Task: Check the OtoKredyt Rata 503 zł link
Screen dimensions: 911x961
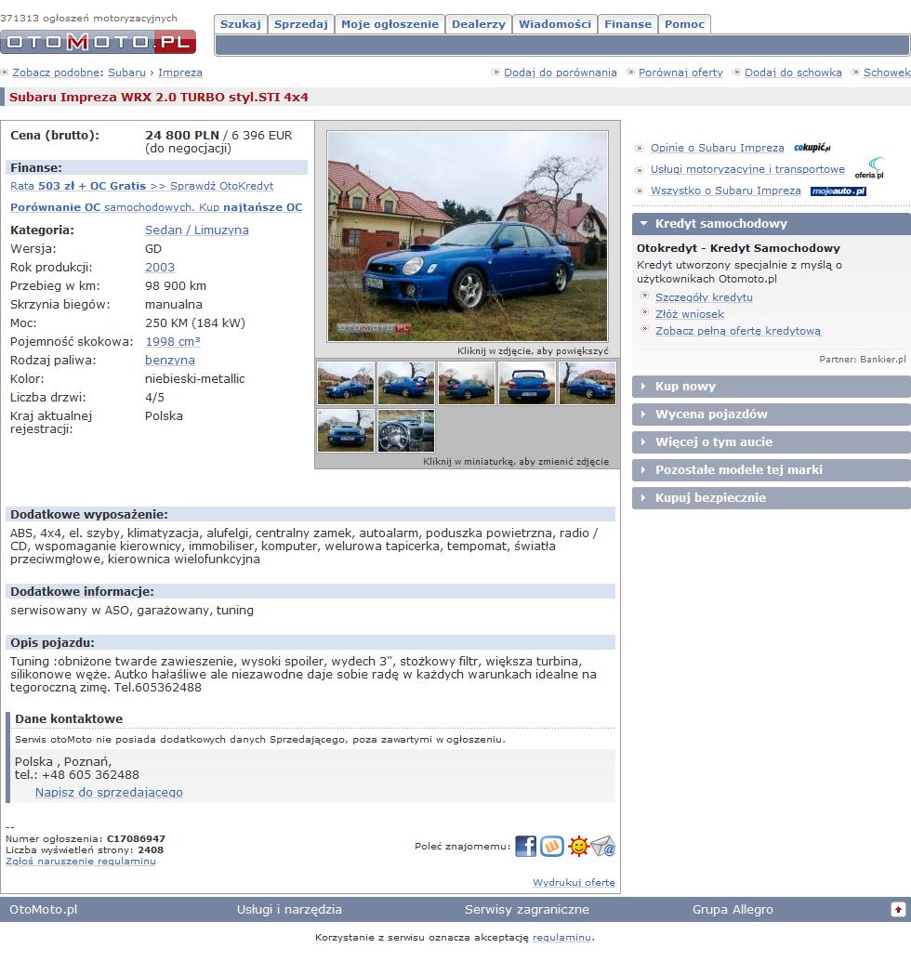Action: tap(141, 186)
